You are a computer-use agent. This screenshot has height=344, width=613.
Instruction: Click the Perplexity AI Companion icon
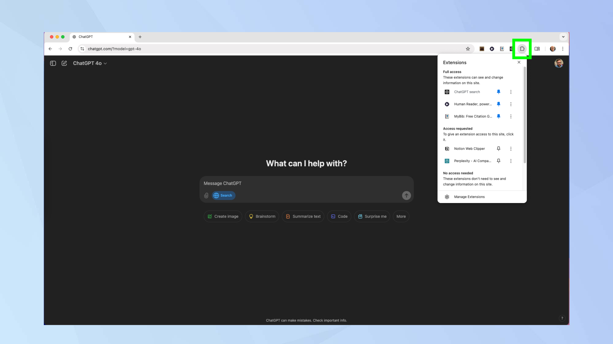point(447,161)
